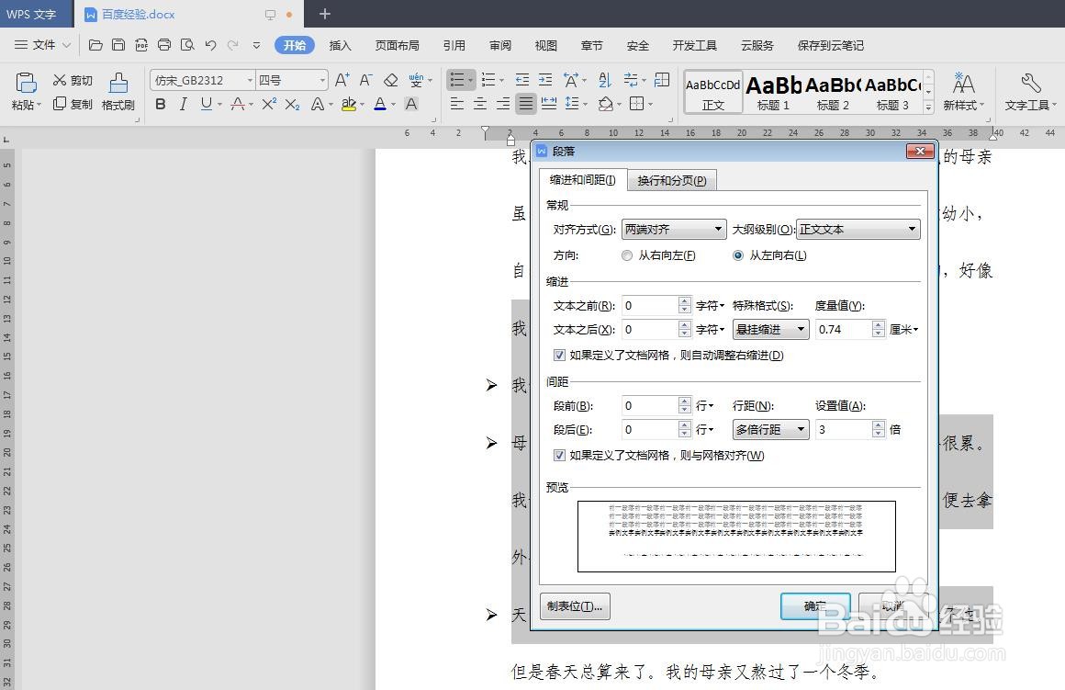Click the clear formatting eraser icon
Image resolution: width=1065 pixels, height=690 pixels.
coord(390,80)
